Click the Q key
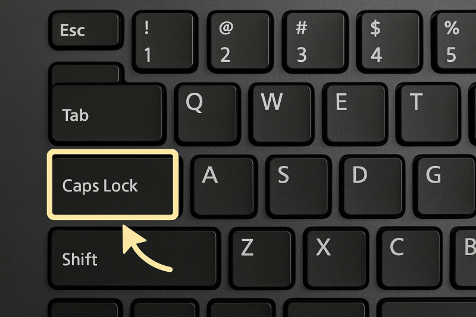This screenshot has height=317, width=476. click(x=208, y=114)
